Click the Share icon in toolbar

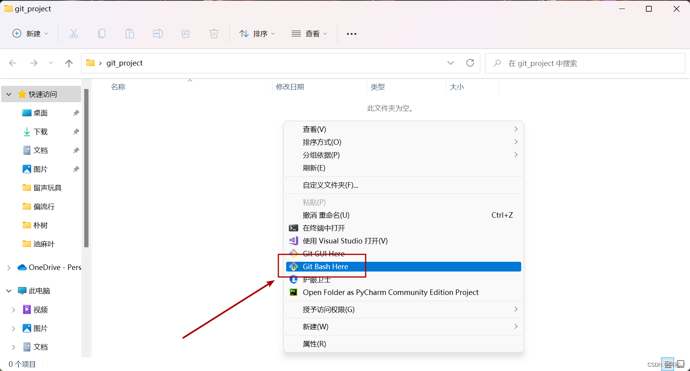[x=186, y=34]
